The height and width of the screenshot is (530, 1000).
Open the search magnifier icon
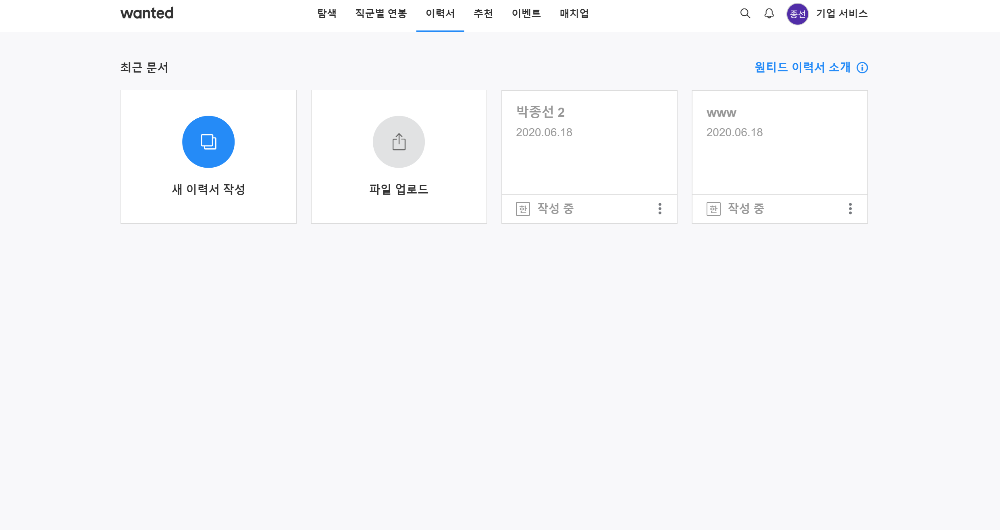(x=745, y=13)
